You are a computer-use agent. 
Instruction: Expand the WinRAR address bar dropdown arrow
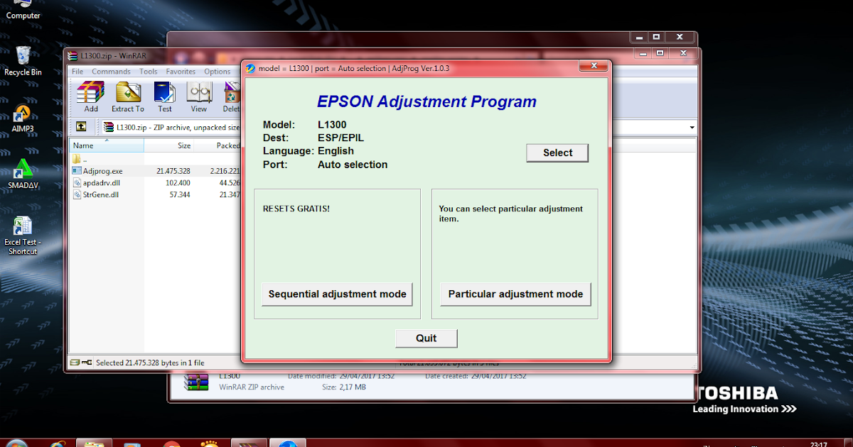pos(692,127)
